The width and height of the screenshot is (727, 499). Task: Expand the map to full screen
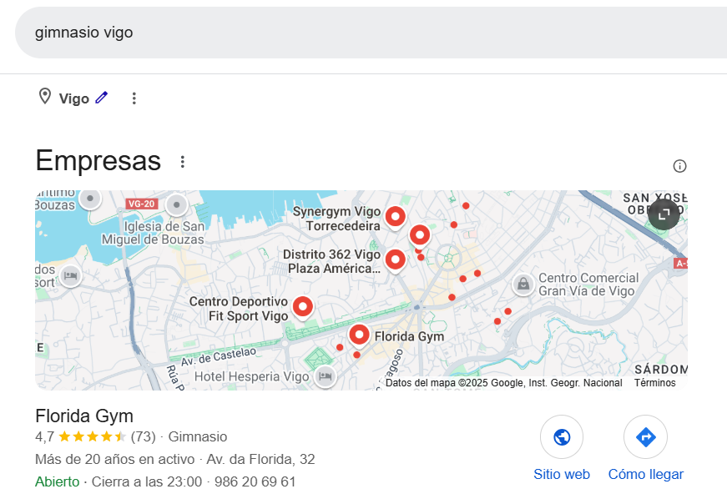click(x=664, y=214)
